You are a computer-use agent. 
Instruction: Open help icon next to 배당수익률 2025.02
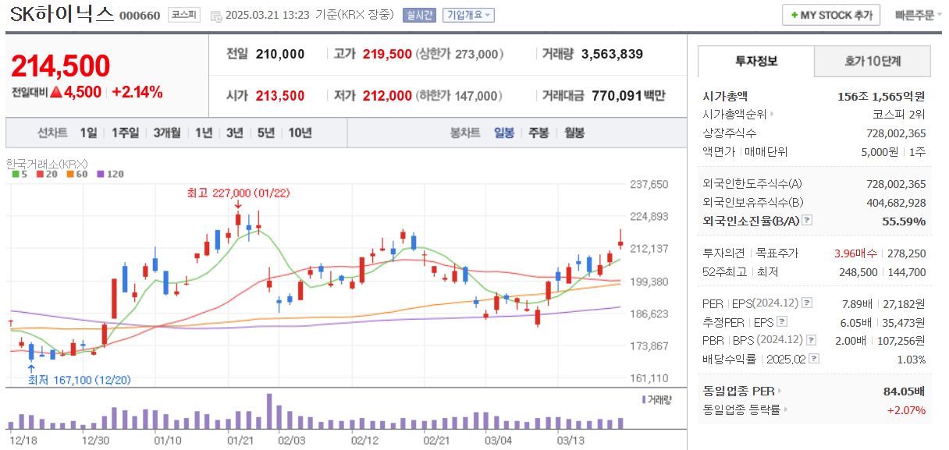(x=815, y=359)
